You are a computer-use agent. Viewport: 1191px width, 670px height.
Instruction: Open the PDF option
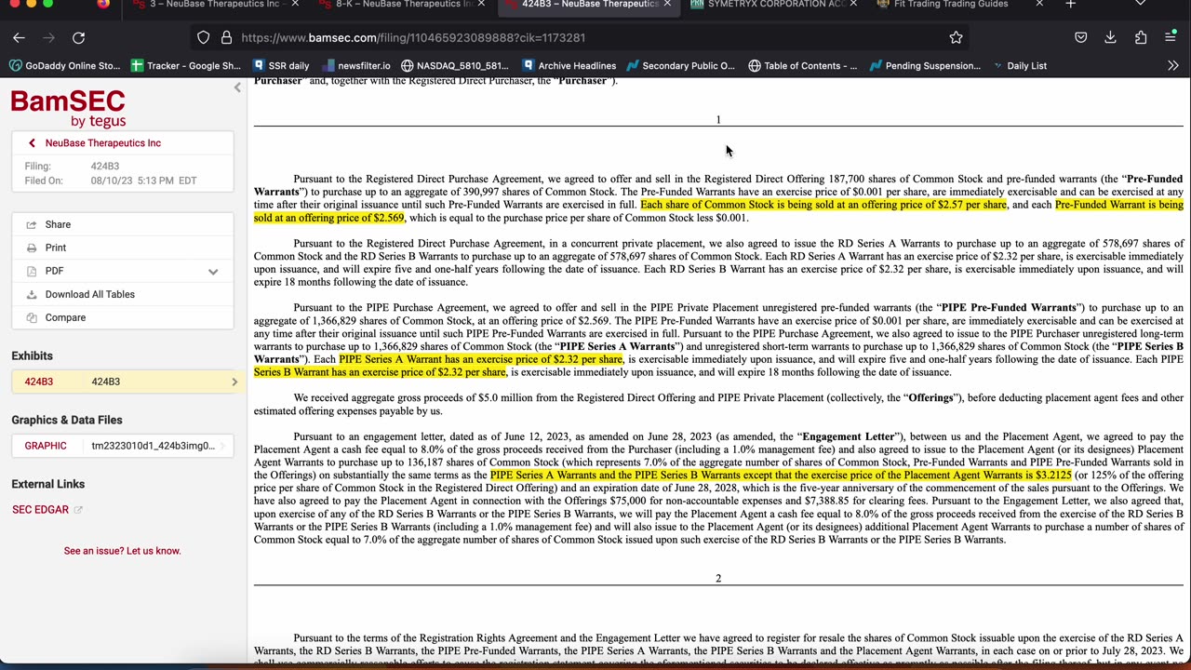(54, 271)
